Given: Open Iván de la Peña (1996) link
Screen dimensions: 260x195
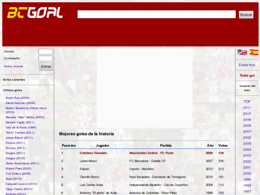Looking at the screenshot, I should (x=21, y=128).
